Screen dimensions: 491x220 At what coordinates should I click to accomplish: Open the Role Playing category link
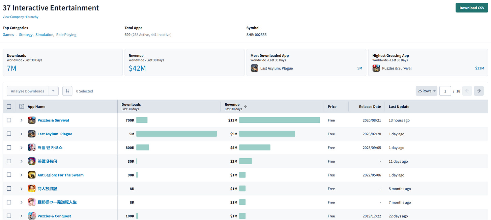pyautogui.click(x=66, y=35)
